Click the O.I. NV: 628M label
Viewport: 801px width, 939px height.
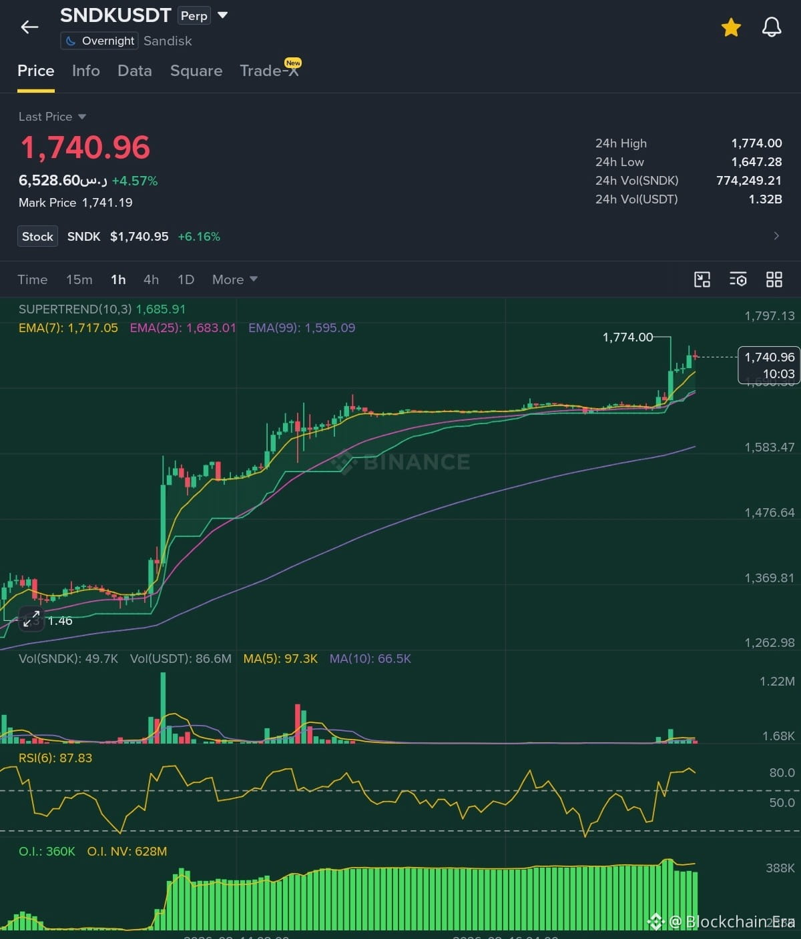(127, 852)
